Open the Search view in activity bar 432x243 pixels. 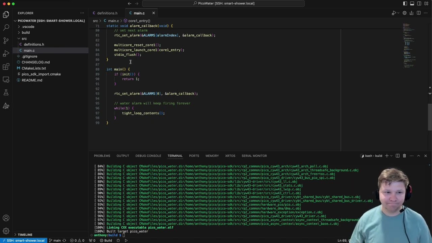pos(6,27)
